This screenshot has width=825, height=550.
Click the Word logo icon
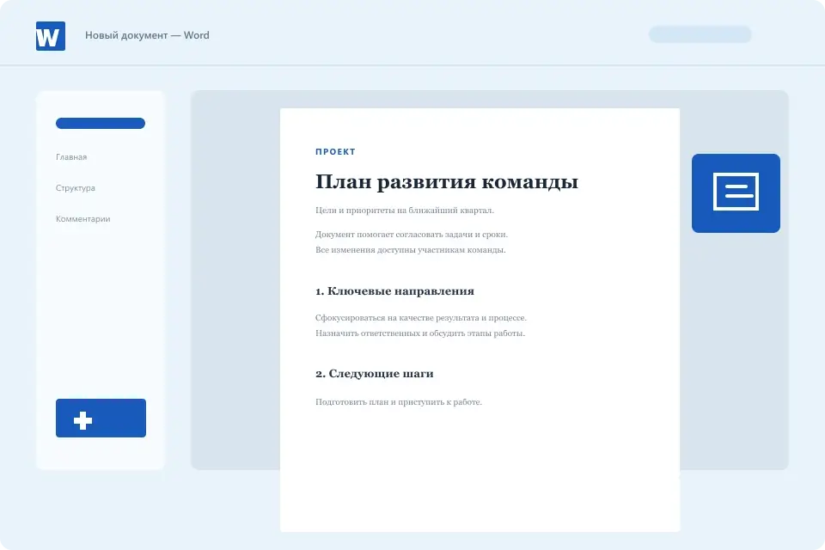point(51,36)
